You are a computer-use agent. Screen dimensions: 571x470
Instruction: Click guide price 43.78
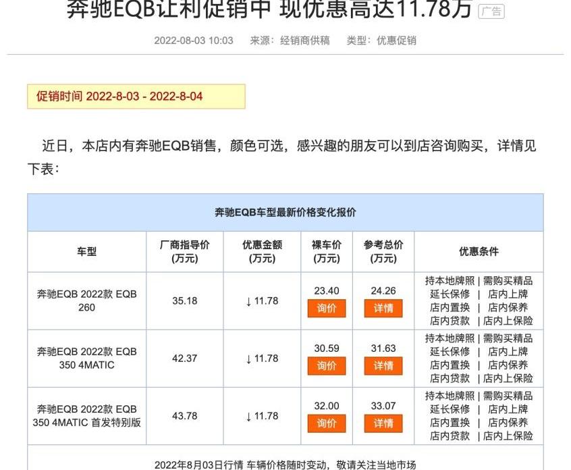185,416
